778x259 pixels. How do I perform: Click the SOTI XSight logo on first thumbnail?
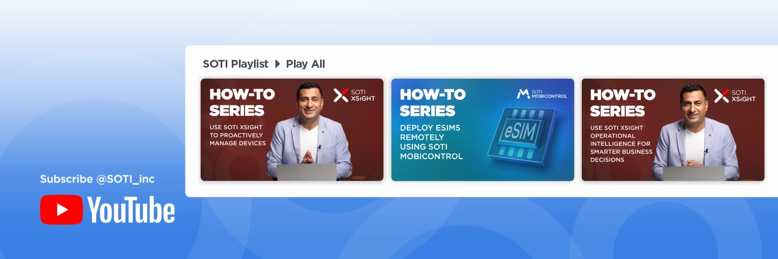[x=354, y=95]
